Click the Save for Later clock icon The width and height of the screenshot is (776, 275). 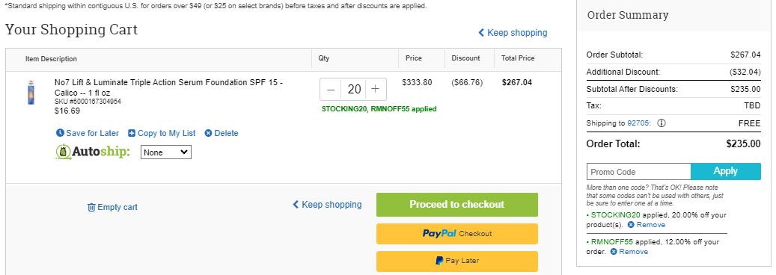60,133
